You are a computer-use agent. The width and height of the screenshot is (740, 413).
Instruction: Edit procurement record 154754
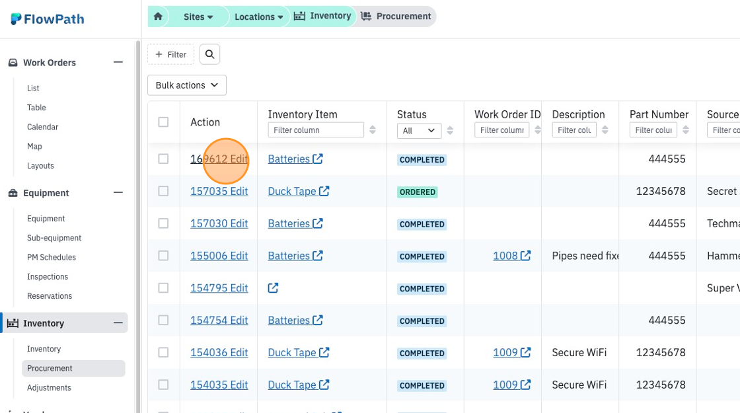coord(219,320)
